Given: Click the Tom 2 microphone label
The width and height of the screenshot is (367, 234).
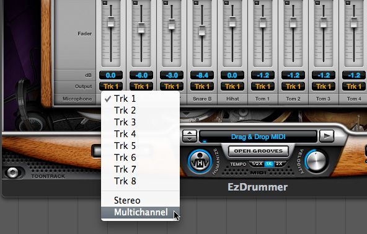Looking at the screenshot, I should 293,99.
